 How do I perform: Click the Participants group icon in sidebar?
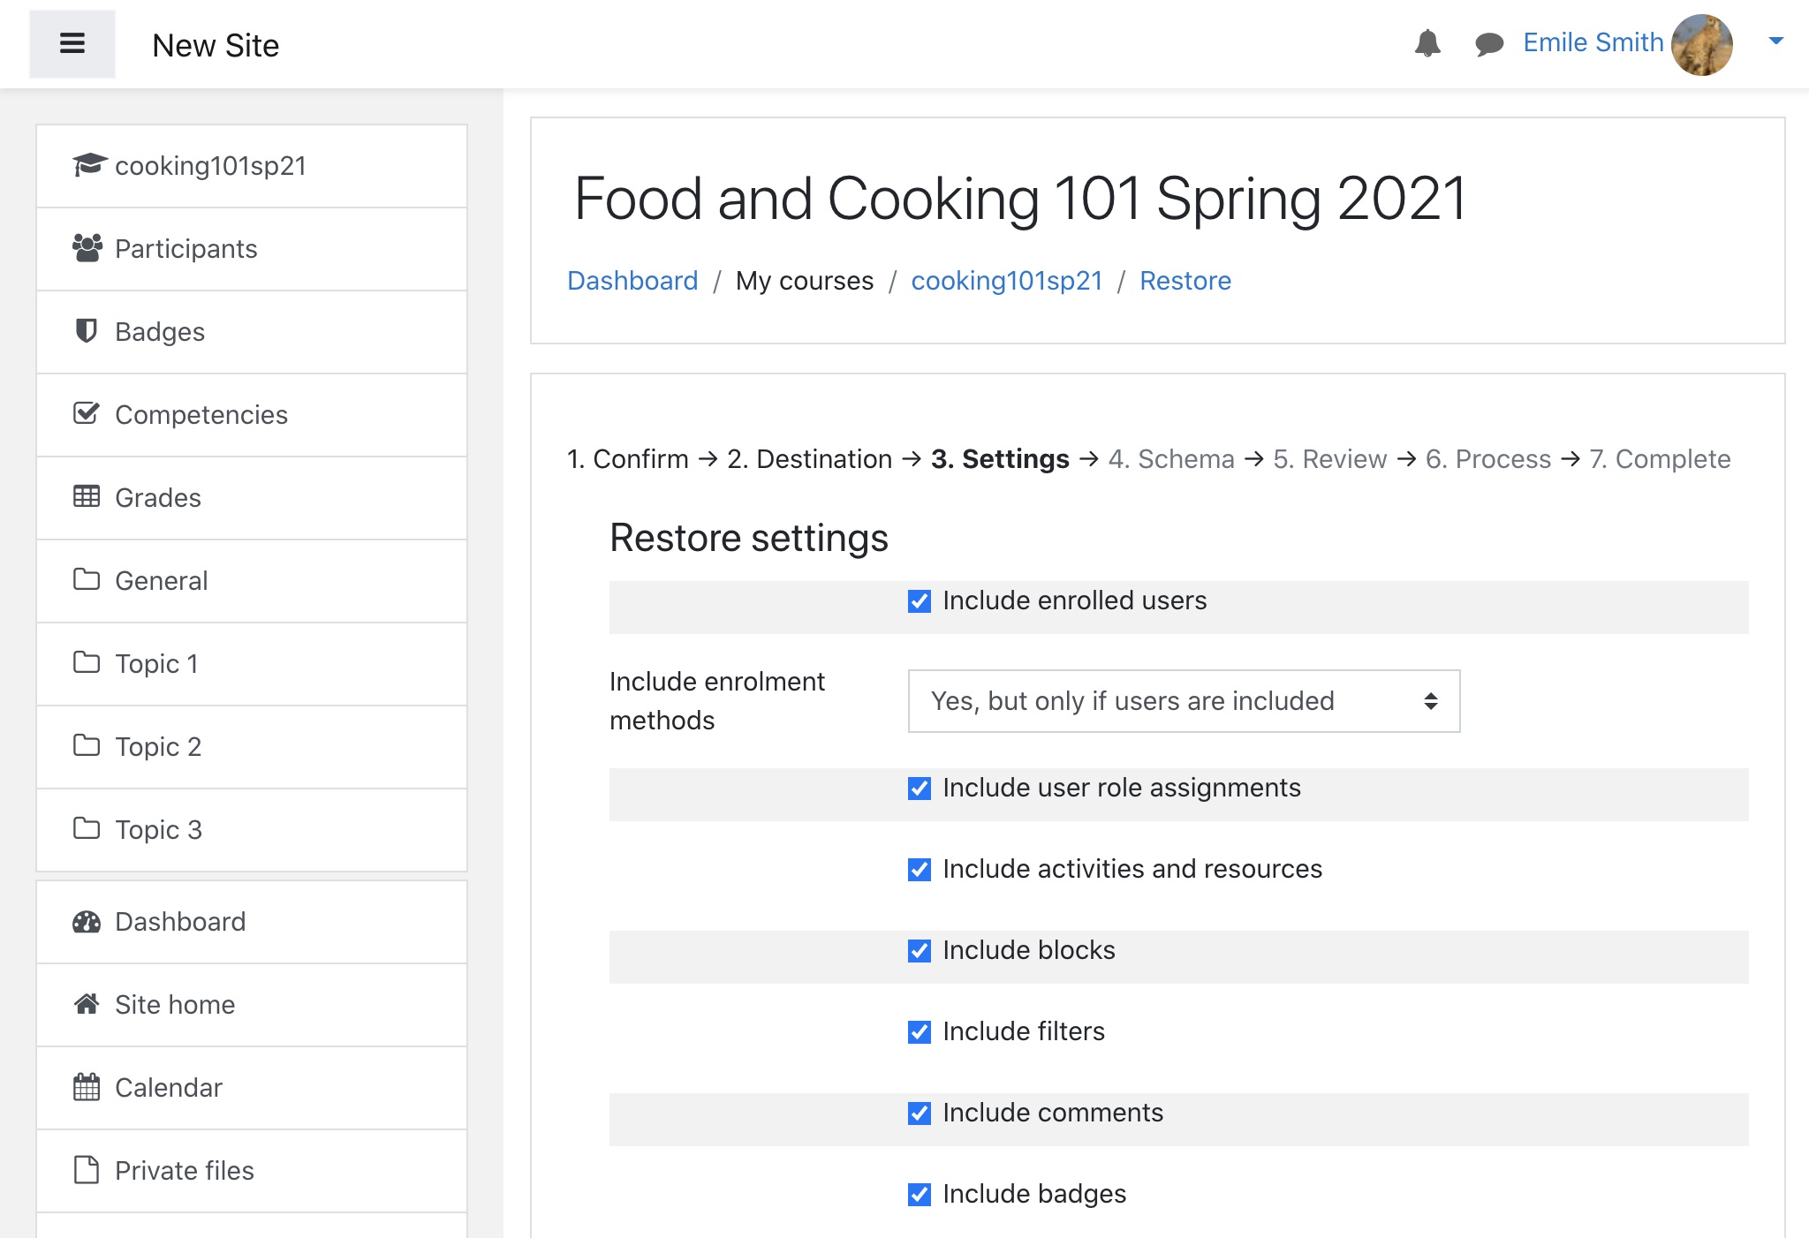tap(87, 248)
